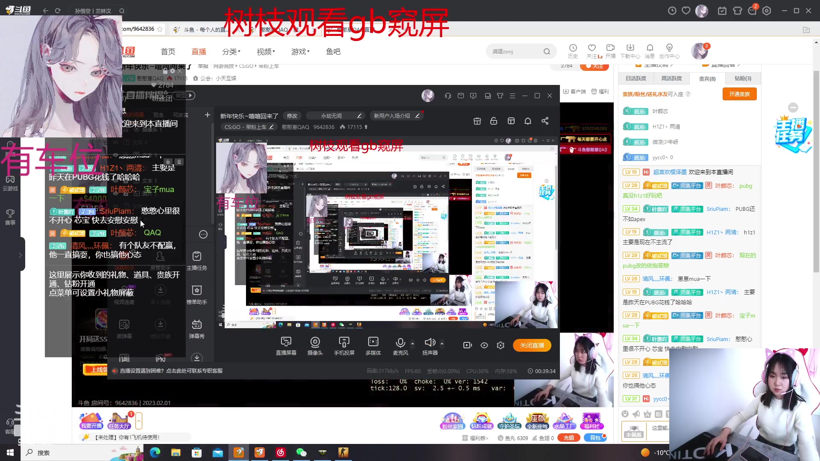The width and height of the screenshot is (820, 461).
Task: Open skin shirt icon in streaming tool
Action: 500,96
